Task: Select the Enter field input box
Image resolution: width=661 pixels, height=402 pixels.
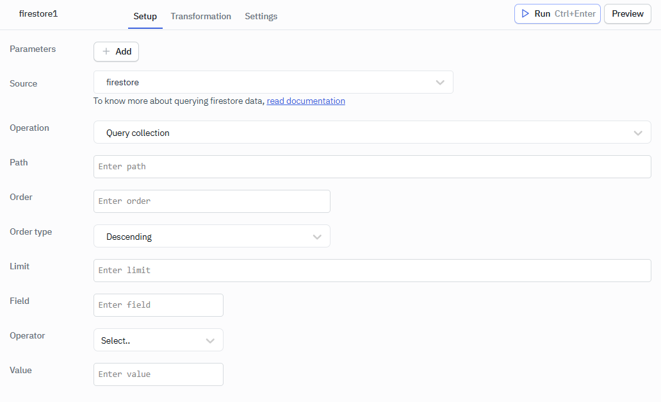Action: click(x=158, y=305)
